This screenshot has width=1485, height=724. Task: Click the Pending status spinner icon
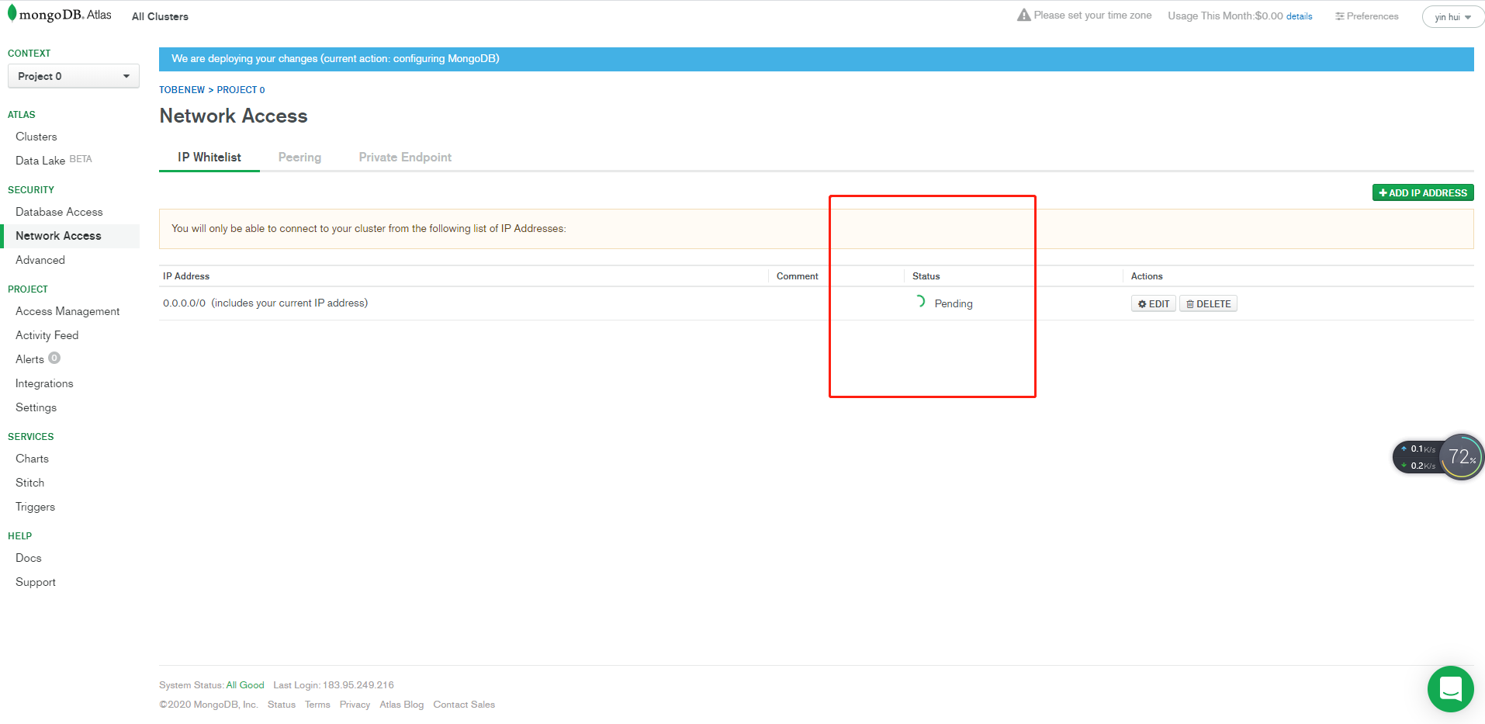pos(919,302)
